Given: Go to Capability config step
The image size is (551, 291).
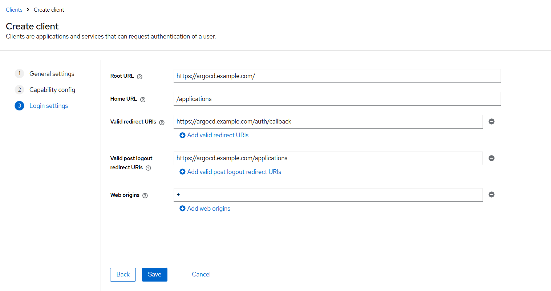Looking at the screenshot, I should pyautogui.click(x=52, y=90).
